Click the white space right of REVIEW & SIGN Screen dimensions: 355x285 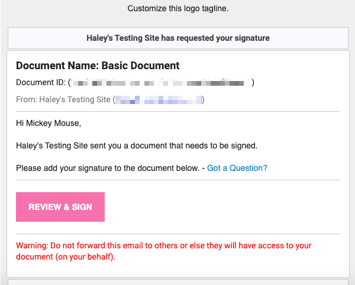pyautogui.click(x=222, y=207)
